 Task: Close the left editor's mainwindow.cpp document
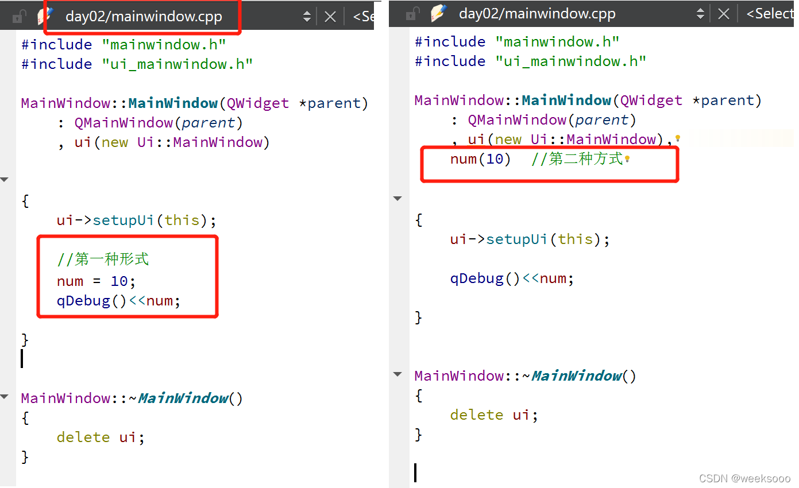point(330,17)
